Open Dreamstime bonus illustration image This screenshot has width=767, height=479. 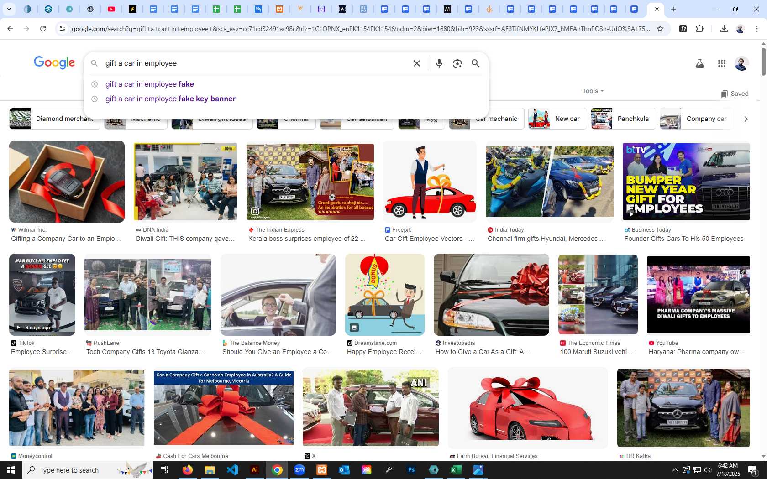coord(385,295)
